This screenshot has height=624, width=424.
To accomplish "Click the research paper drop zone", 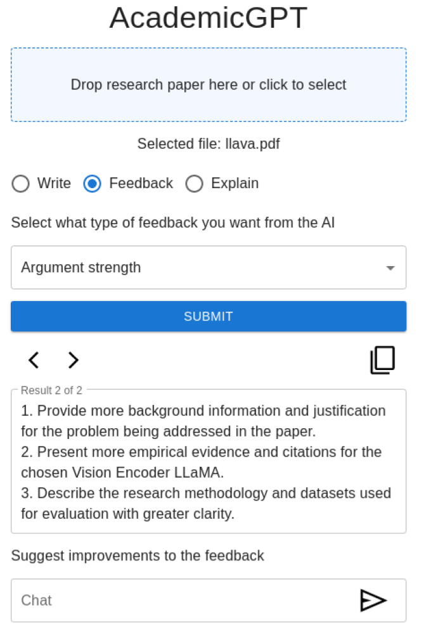I will point(209,85).
